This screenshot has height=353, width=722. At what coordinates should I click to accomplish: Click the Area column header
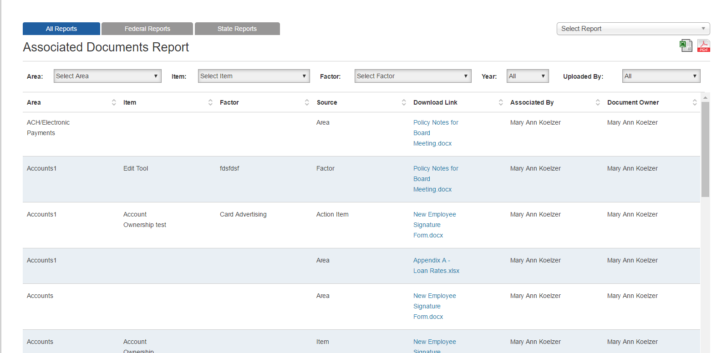[34, 102]
